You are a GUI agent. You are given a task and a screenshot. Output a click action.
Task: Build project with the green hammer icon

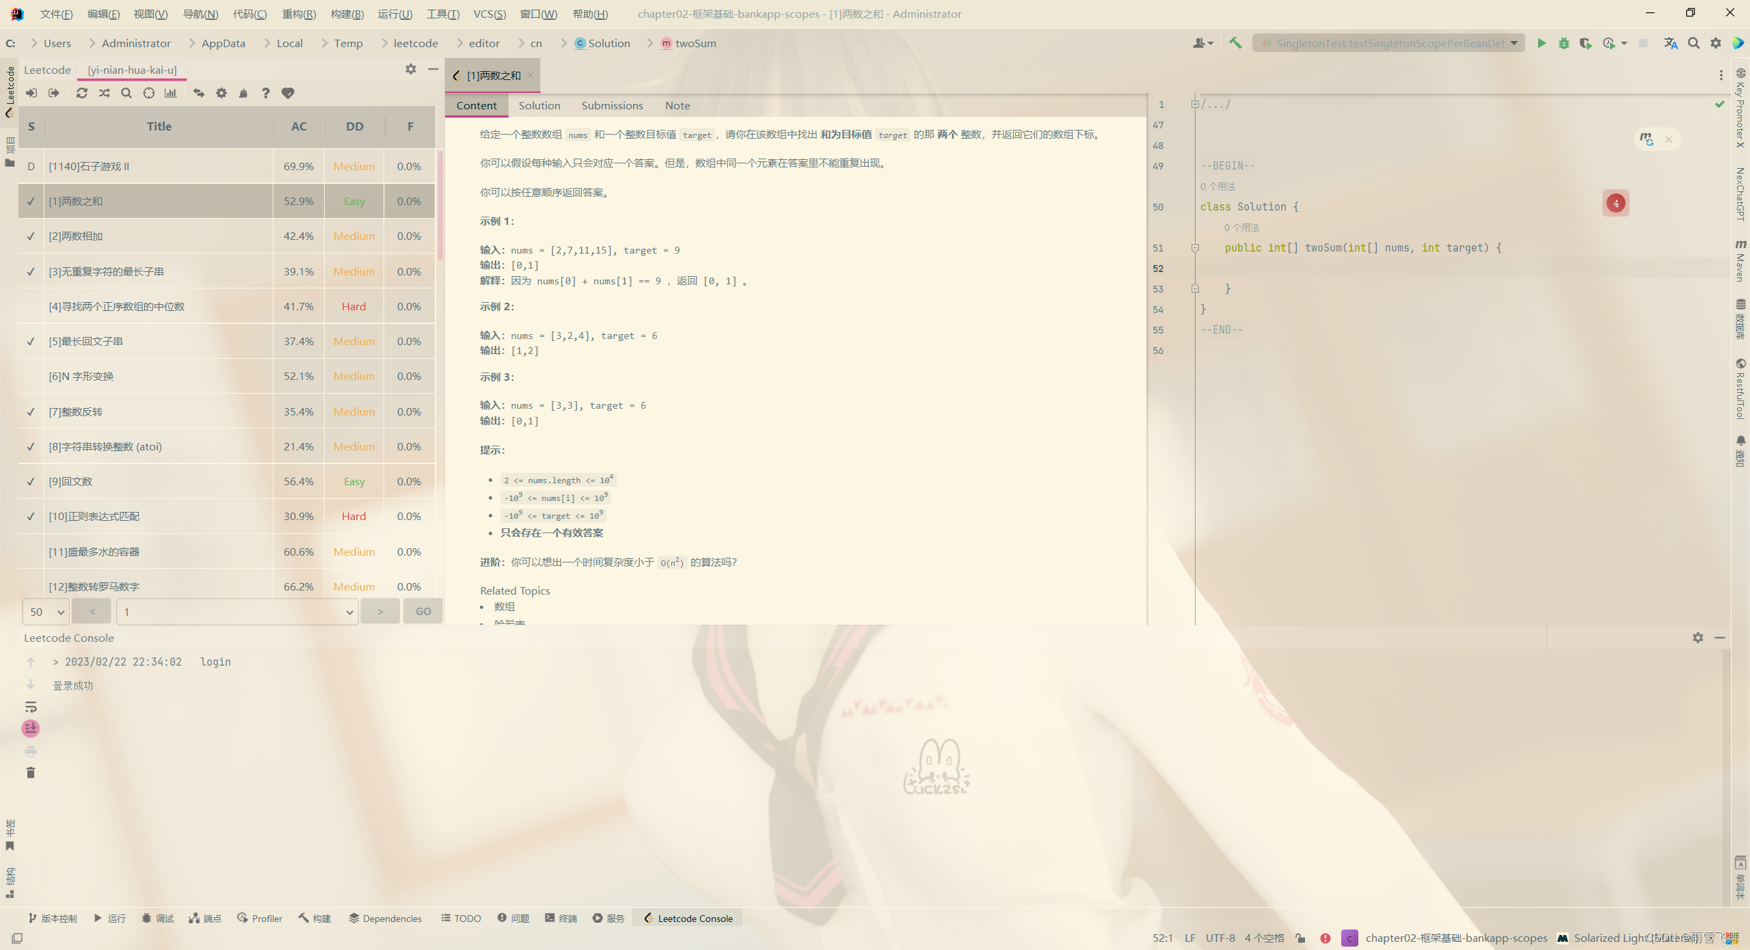(1235, 43)
